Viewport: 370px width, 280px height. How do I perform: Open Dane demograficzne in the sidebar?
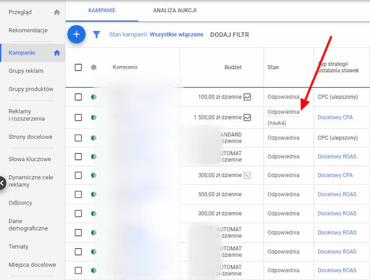[x=29, y=225]
